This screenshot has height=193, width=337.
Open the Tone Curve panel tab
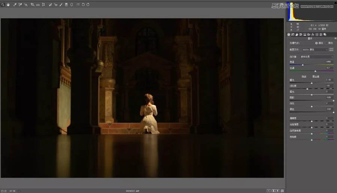[293, 34]
